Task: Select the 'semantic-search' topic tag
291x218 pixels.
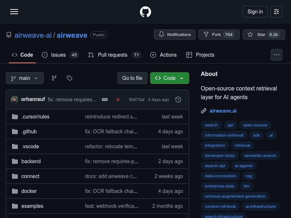Action: coord(260,156)
